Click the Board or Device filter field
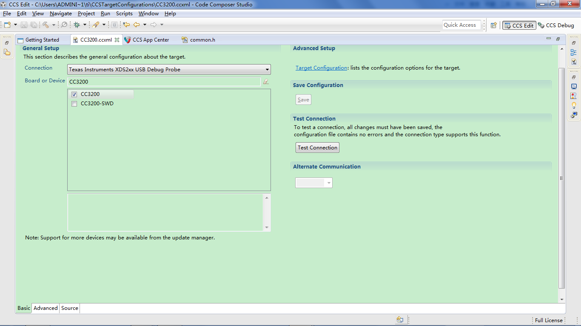Image resolution: width=581 pixels, height=326 pixels. 164,81
